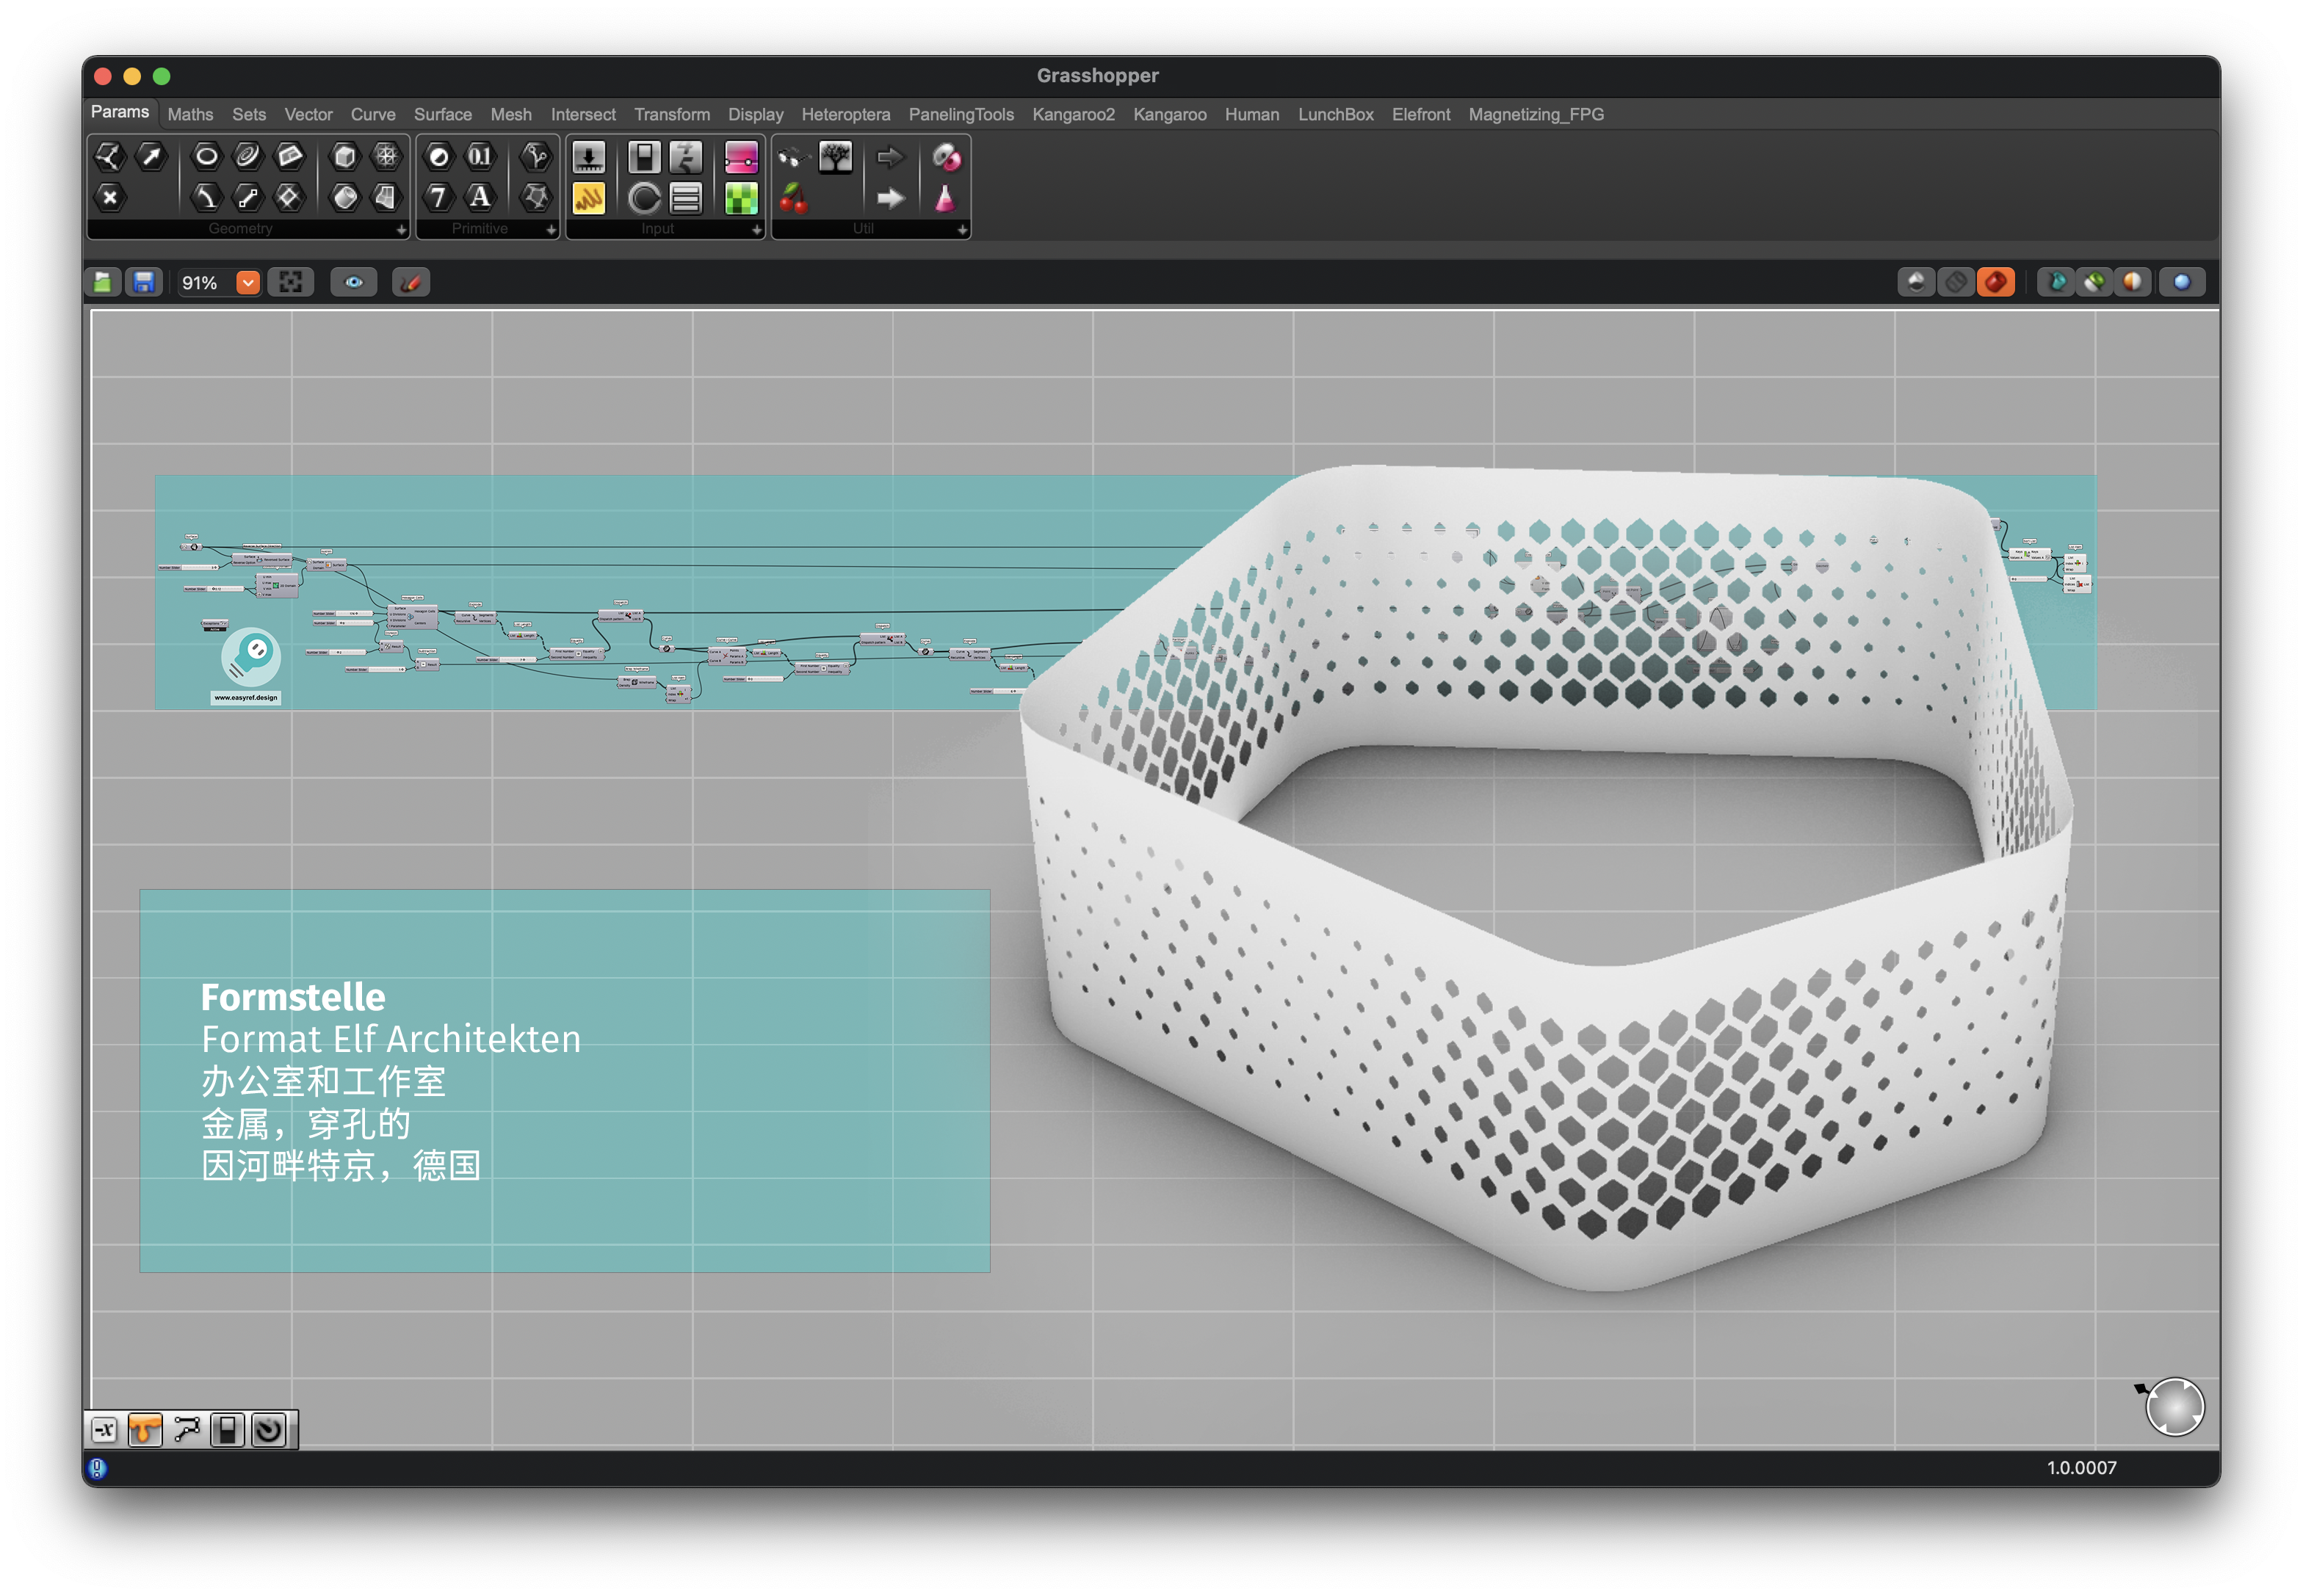Viewport: 2303px width, 1596px height.
Task: Click the www.easyref.design link label
Action: click(246, 698)
